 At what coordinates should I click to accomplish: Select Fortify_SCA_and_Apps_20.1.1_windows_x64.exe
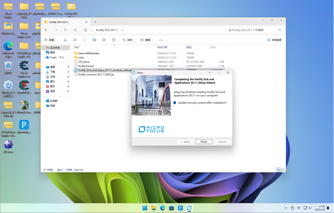click(x=103, y=70)
